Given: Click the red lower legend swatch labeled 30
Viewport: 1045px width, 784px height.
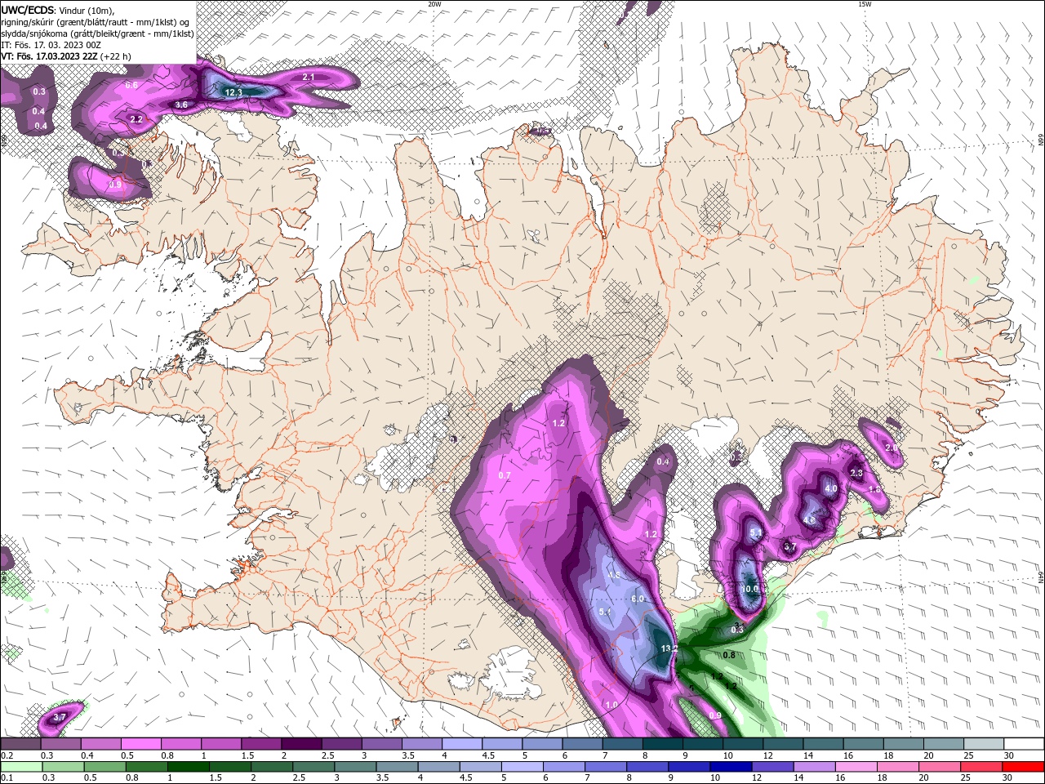Looking at the screenshot, I should (x=1023, y=767).
